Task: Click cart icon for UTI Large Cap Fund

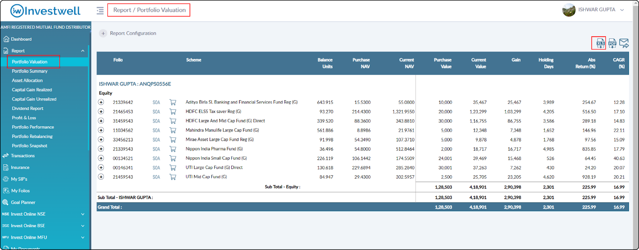Action: [x=173, y=168]
